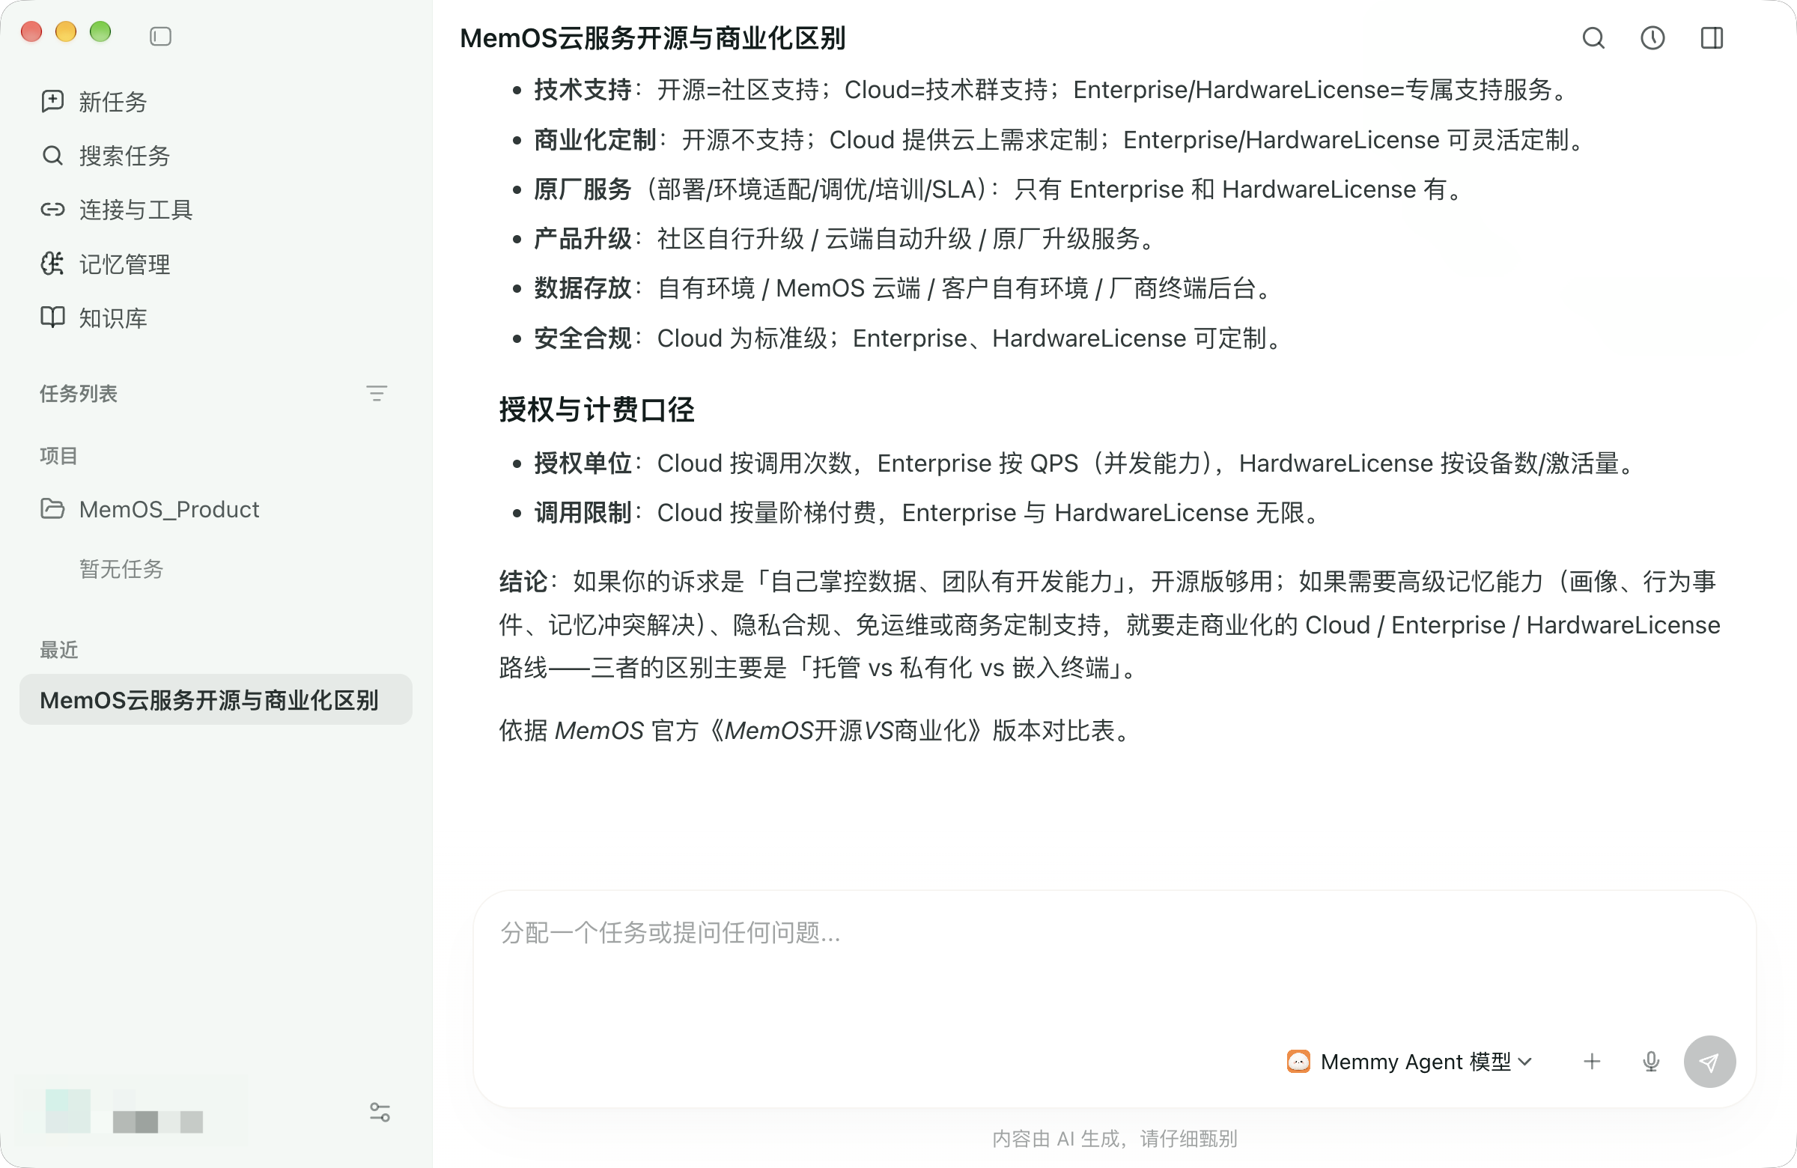Click the Memmy Agent orange avatar icon

point(1298,1061)
